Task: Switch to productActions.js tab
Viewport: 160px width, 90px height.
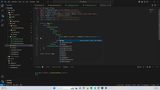Action: pos(54,5)
